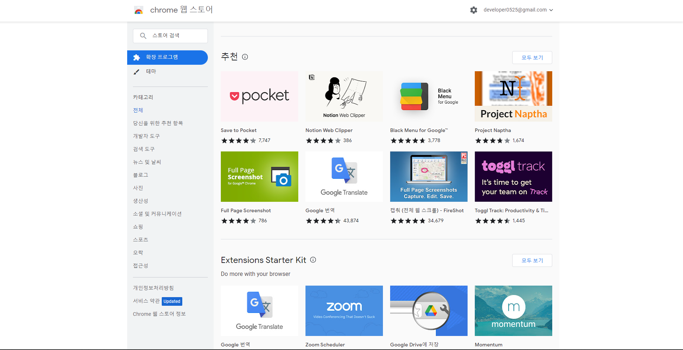Click the Chrome Web Store rainbow logo
The height and width of the screenshot is (350, 683).
(x=139, y=10)
